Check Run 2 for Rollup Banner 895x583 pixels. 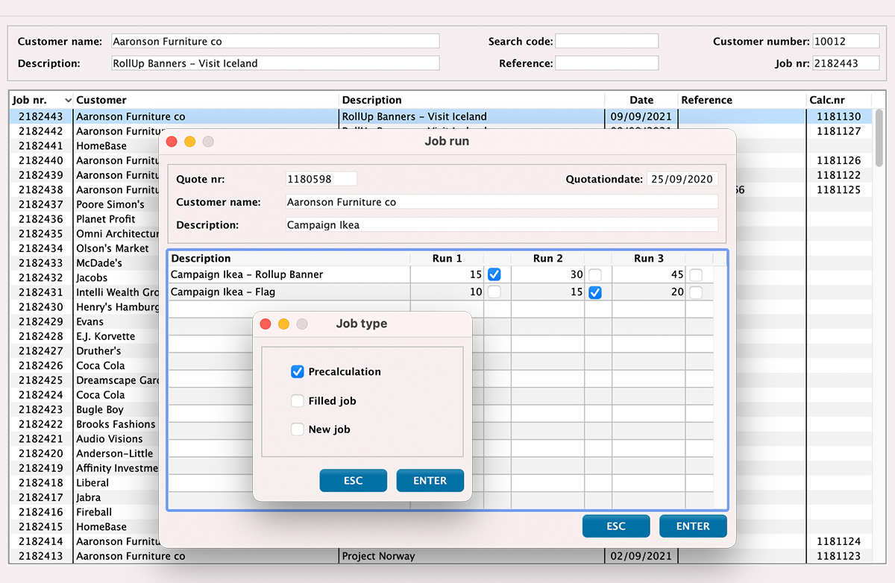tap(594, 274)
